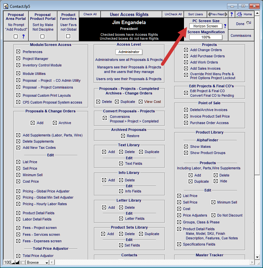
Task: Open the Administrator access level dropdown
Action: [129, 52]
